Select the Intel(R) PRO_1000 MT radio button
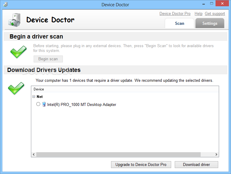Viewport: 231px width, 174px height. coord(38,104)
